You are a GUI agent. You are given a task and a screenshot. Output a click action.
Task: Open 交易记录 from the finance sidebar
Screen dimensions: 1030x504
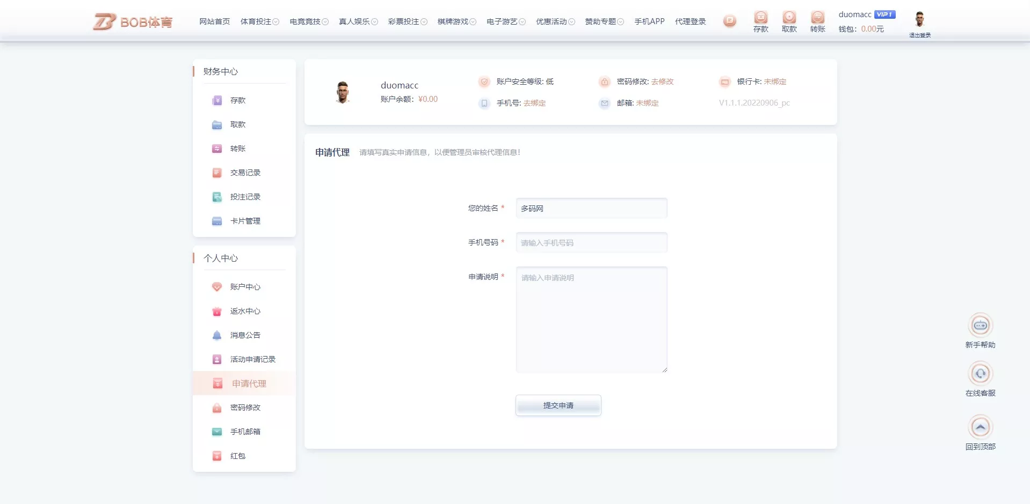[x=245, y=173]
